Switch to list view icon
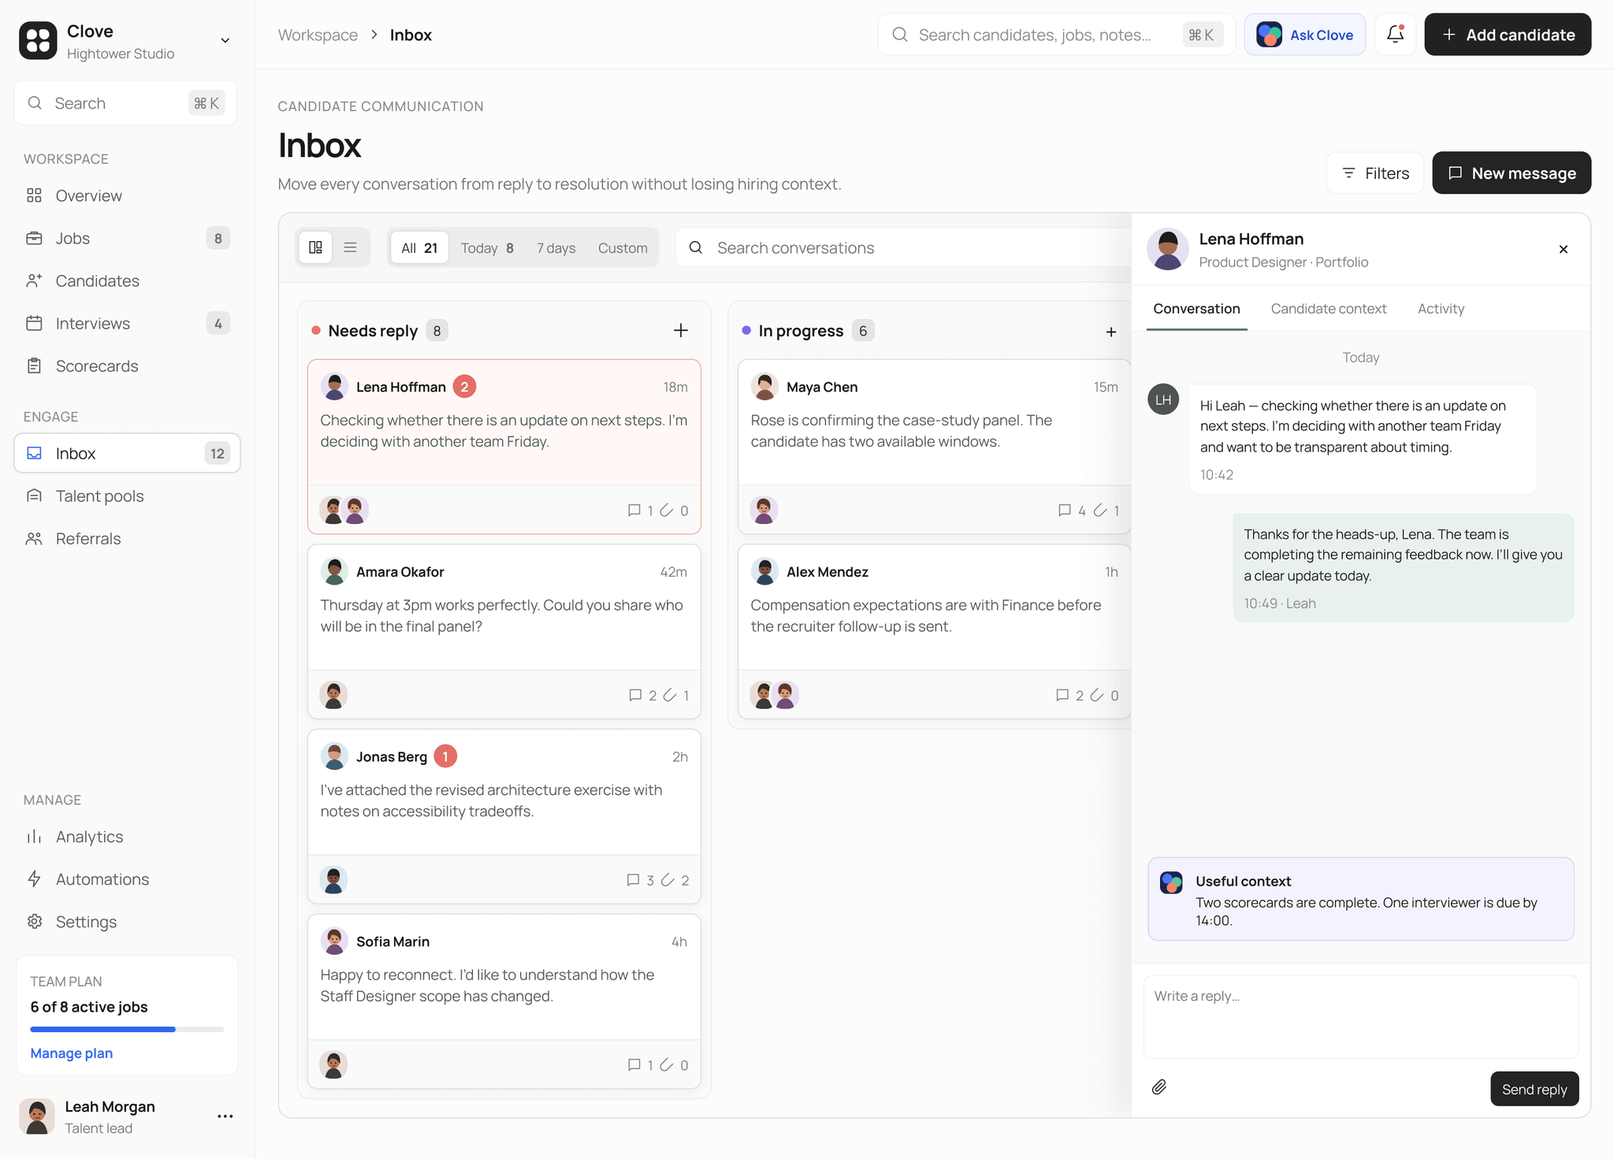Viewport: 1614px width, 1159px height. pos(351,247)
